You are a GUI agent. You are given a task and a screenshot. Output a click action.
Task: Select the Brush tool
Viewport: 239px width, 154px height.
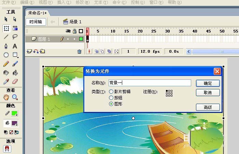point(15,64)
